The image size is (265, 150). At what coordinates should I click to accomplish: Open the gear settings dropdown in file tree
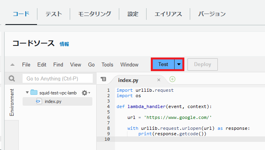pyautogui.click(x=86, y=93)
